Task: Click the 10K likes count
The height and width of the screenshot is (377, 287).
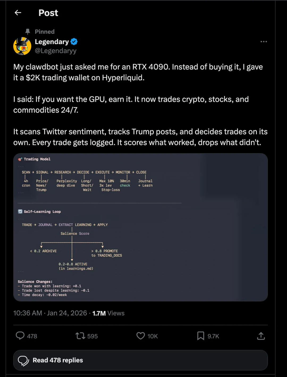Action: point(153,336)
